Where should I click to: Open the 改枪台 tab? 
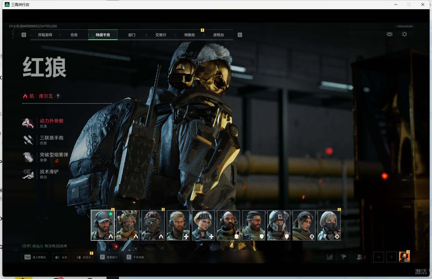pos(219,35)
